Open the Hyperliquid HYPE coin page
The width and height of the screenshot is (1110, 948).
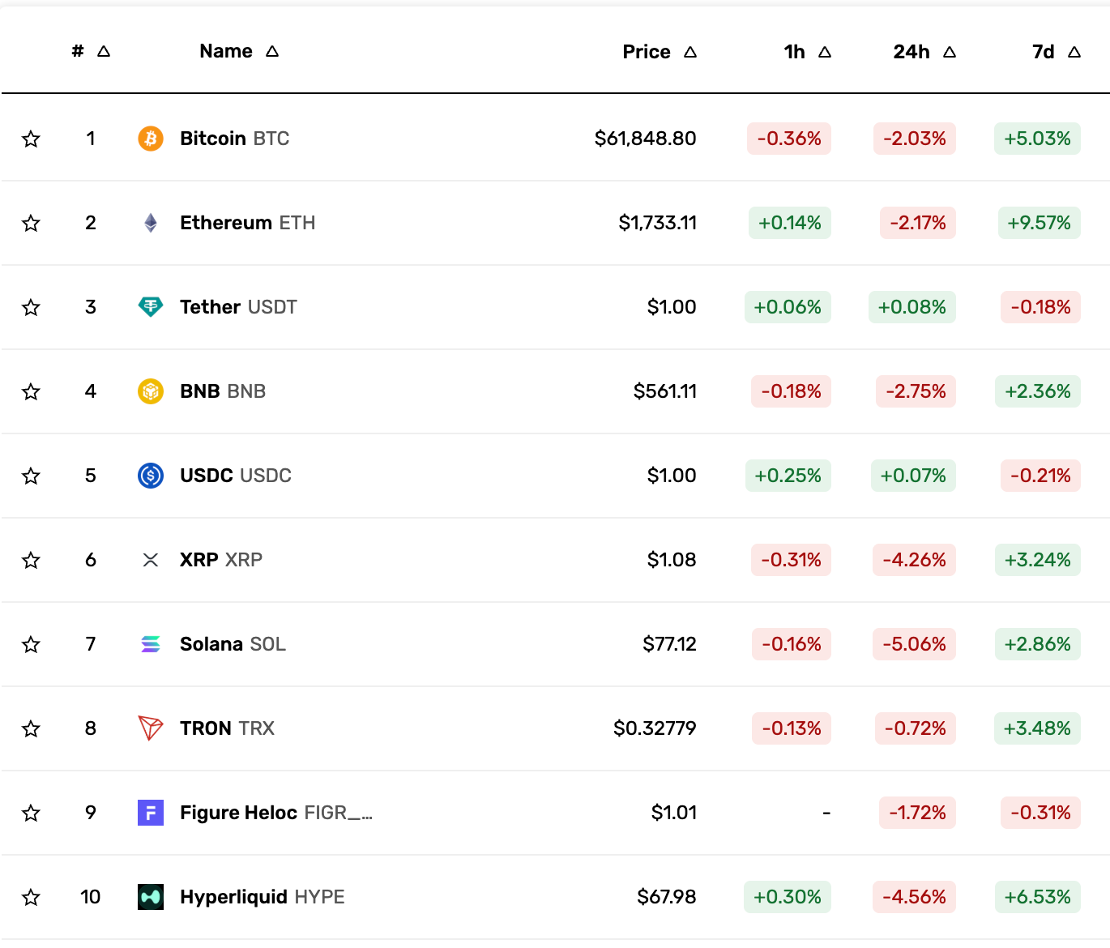[x=263, y=897]
